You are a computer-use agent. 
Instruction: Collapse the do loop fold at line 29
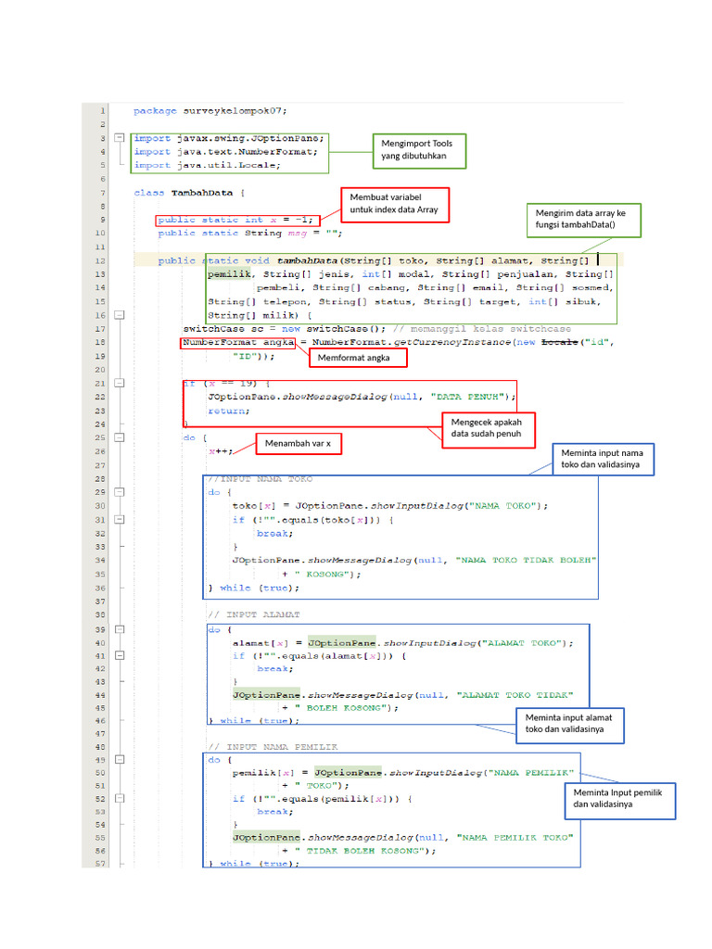pos(120,492)
